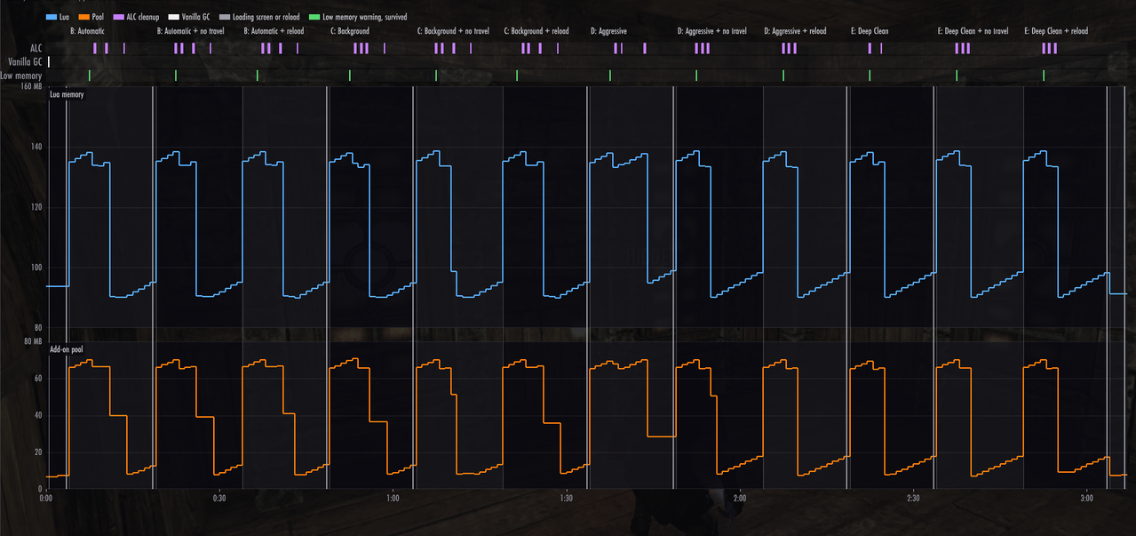The image size is (1136, 536).
Task: Select the '2:00' time axis label
Action: tap(739, 498)
